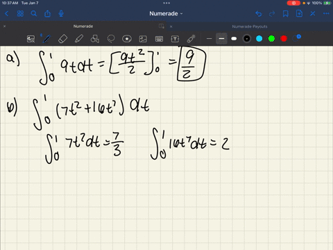
Task: Open the page thumbnails grid view
Action: coord(20,14)
